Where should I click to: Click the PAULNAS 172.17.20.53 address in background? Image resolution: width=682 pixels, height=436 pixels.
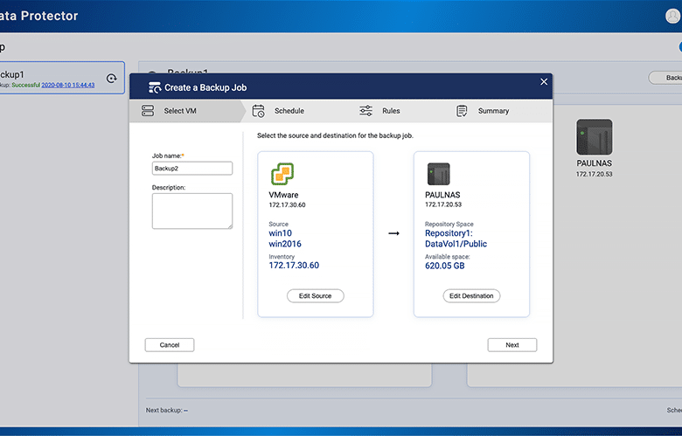tap(595, 174)
